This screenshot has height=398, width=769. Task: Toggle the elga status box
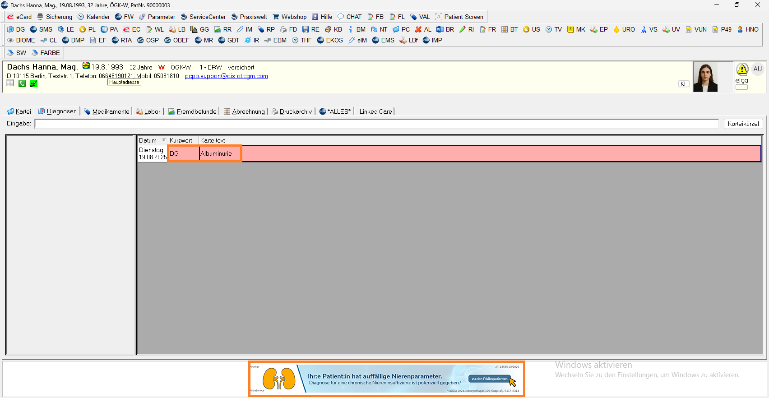pyautogui.click(x=741, y=87)
